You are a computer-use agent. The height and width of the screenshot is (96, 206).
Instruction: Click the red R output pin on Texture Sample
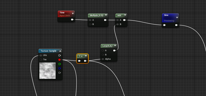59,60
